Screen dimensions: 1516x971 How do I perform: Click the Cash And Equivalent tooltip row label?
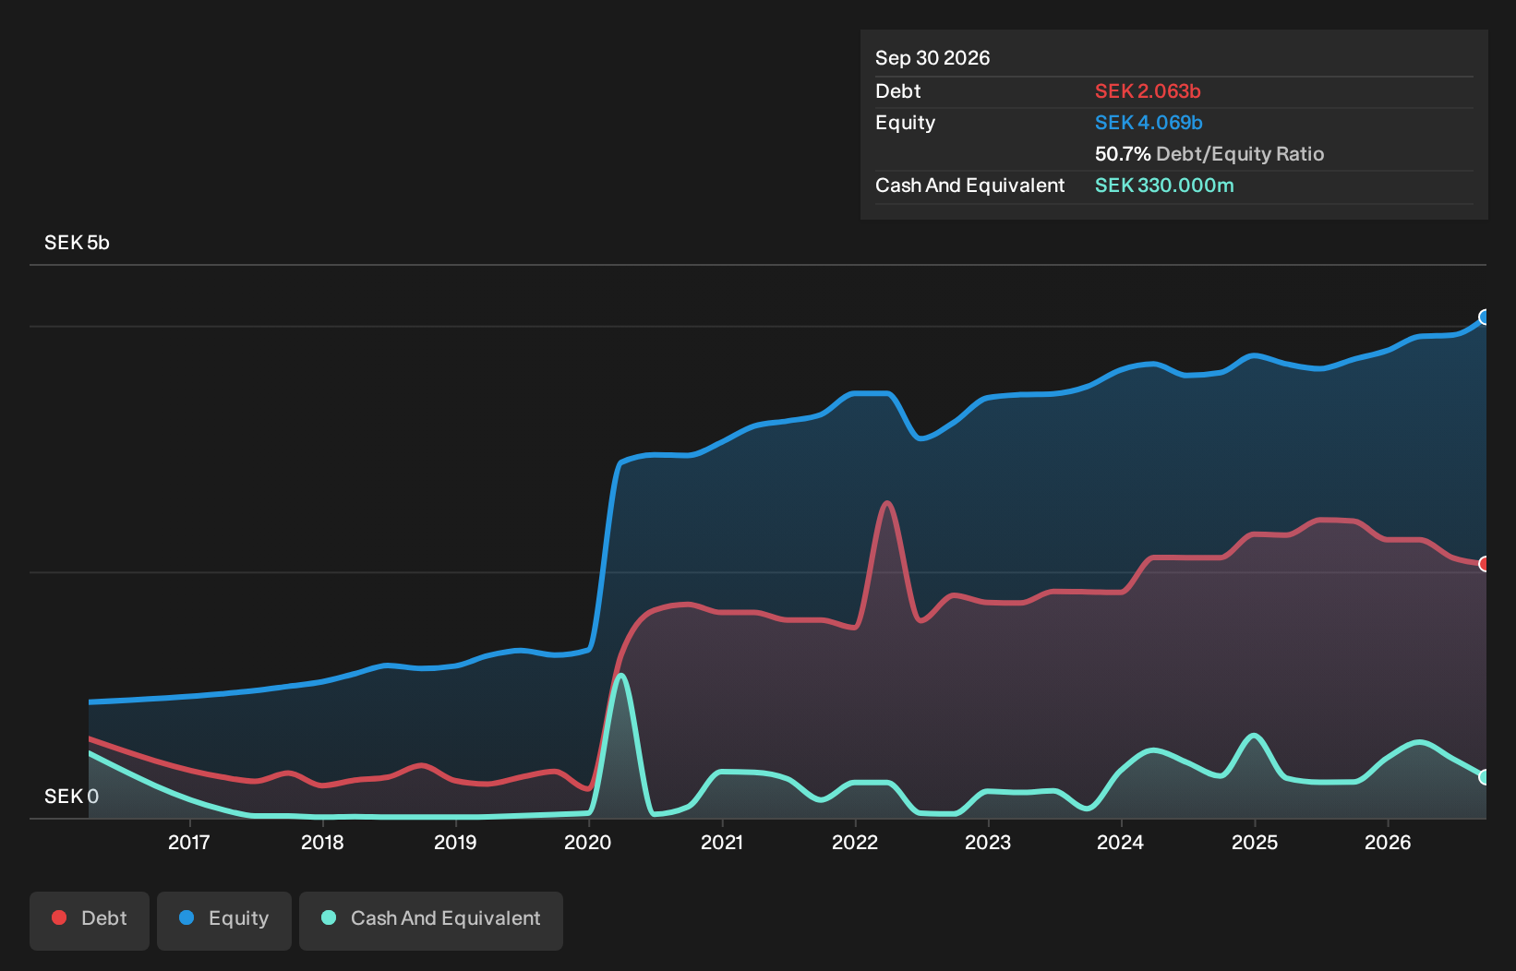pyautogui.click(x=970, y=186)
